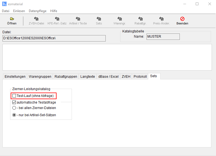Select the 'bei allen Ziemer-Dateien' radio option
This screenshot has height=156, width=216.
[x=14, y=108]
